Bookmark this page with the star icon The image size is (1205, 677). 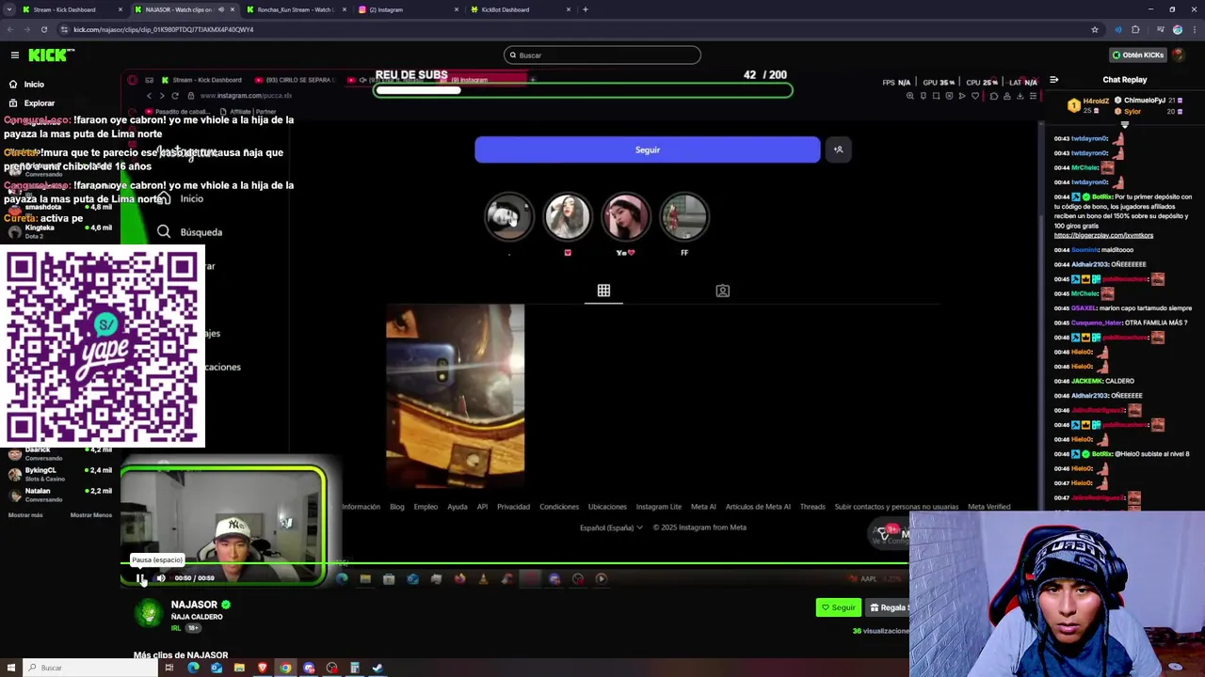pos(1094,29)
